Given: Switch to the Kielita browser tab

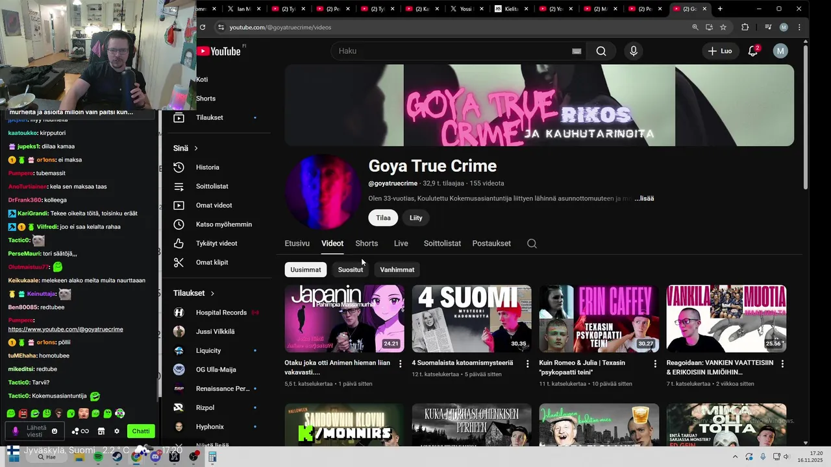Looking at the screenshot, I should [x=511, y=9].
